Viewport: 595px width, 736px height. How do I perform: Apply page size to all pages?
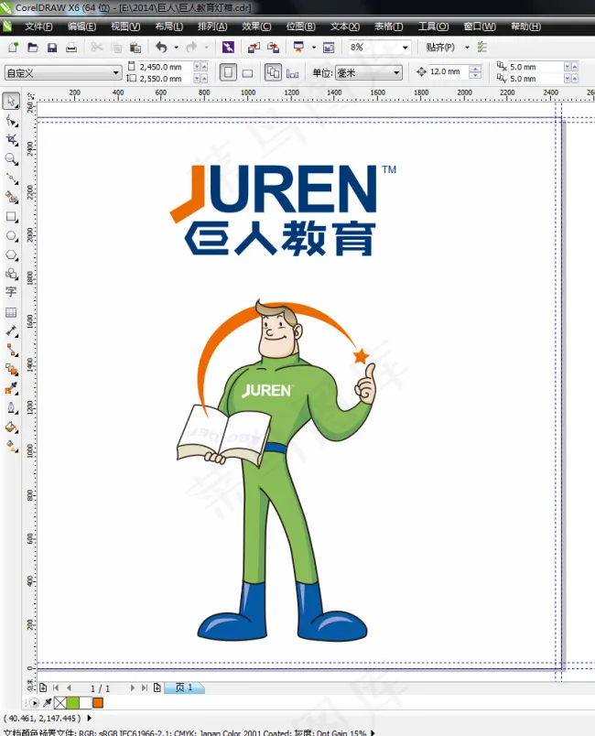coord(273,72)
